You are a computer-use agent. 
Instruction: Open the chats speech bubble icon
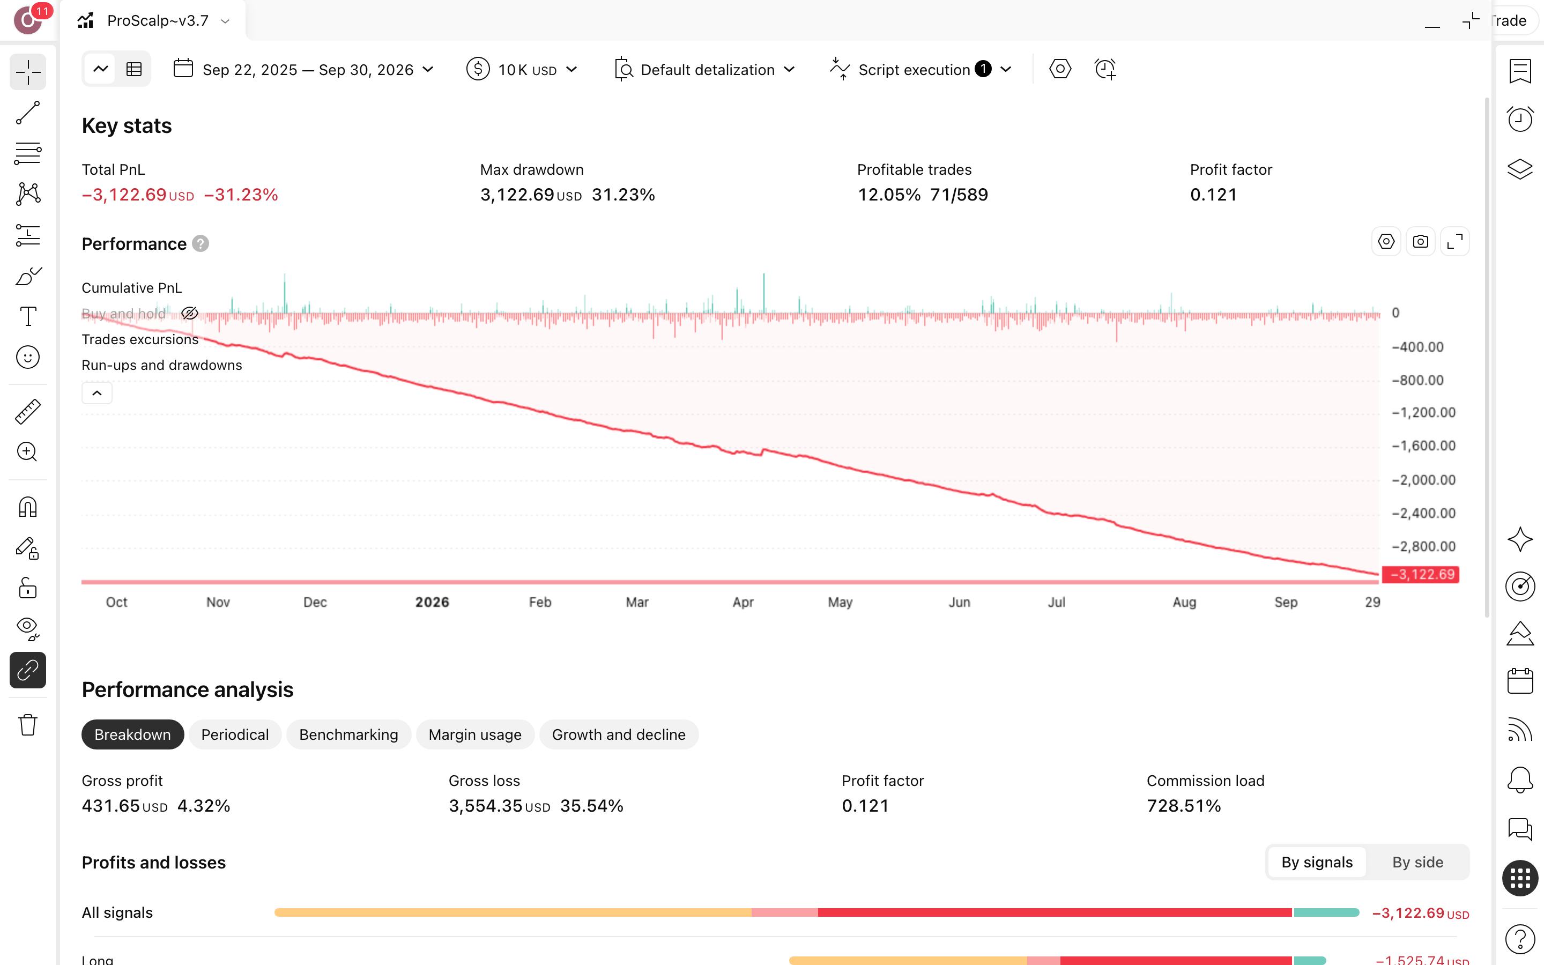[1520, 829]
